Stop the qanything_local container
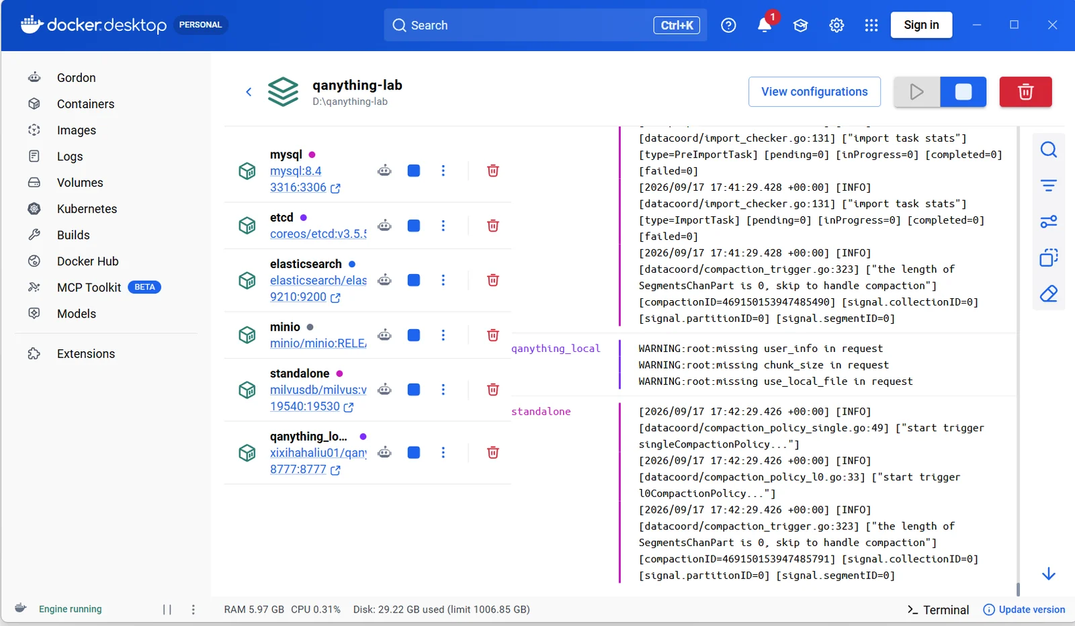Image resolution: width=1075 pixels, height=626 pixels. [414, 453]
